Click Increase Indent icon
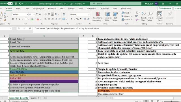181x102 pixels. tap(59, 19)
